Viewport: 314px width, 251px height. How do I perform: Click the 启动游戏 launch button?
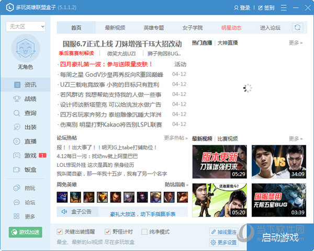pos(280,237)
